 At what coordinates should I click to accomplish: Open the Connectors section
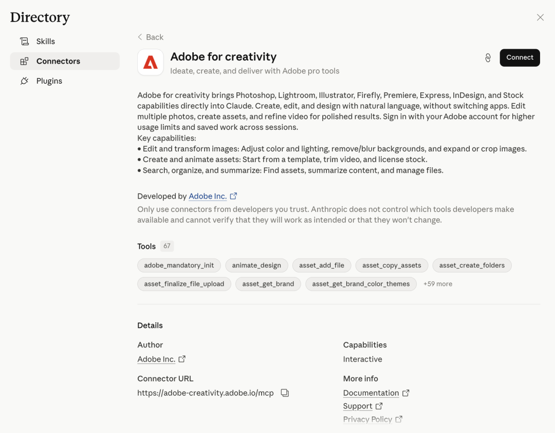pyautogui.click(x=58, y=61)
